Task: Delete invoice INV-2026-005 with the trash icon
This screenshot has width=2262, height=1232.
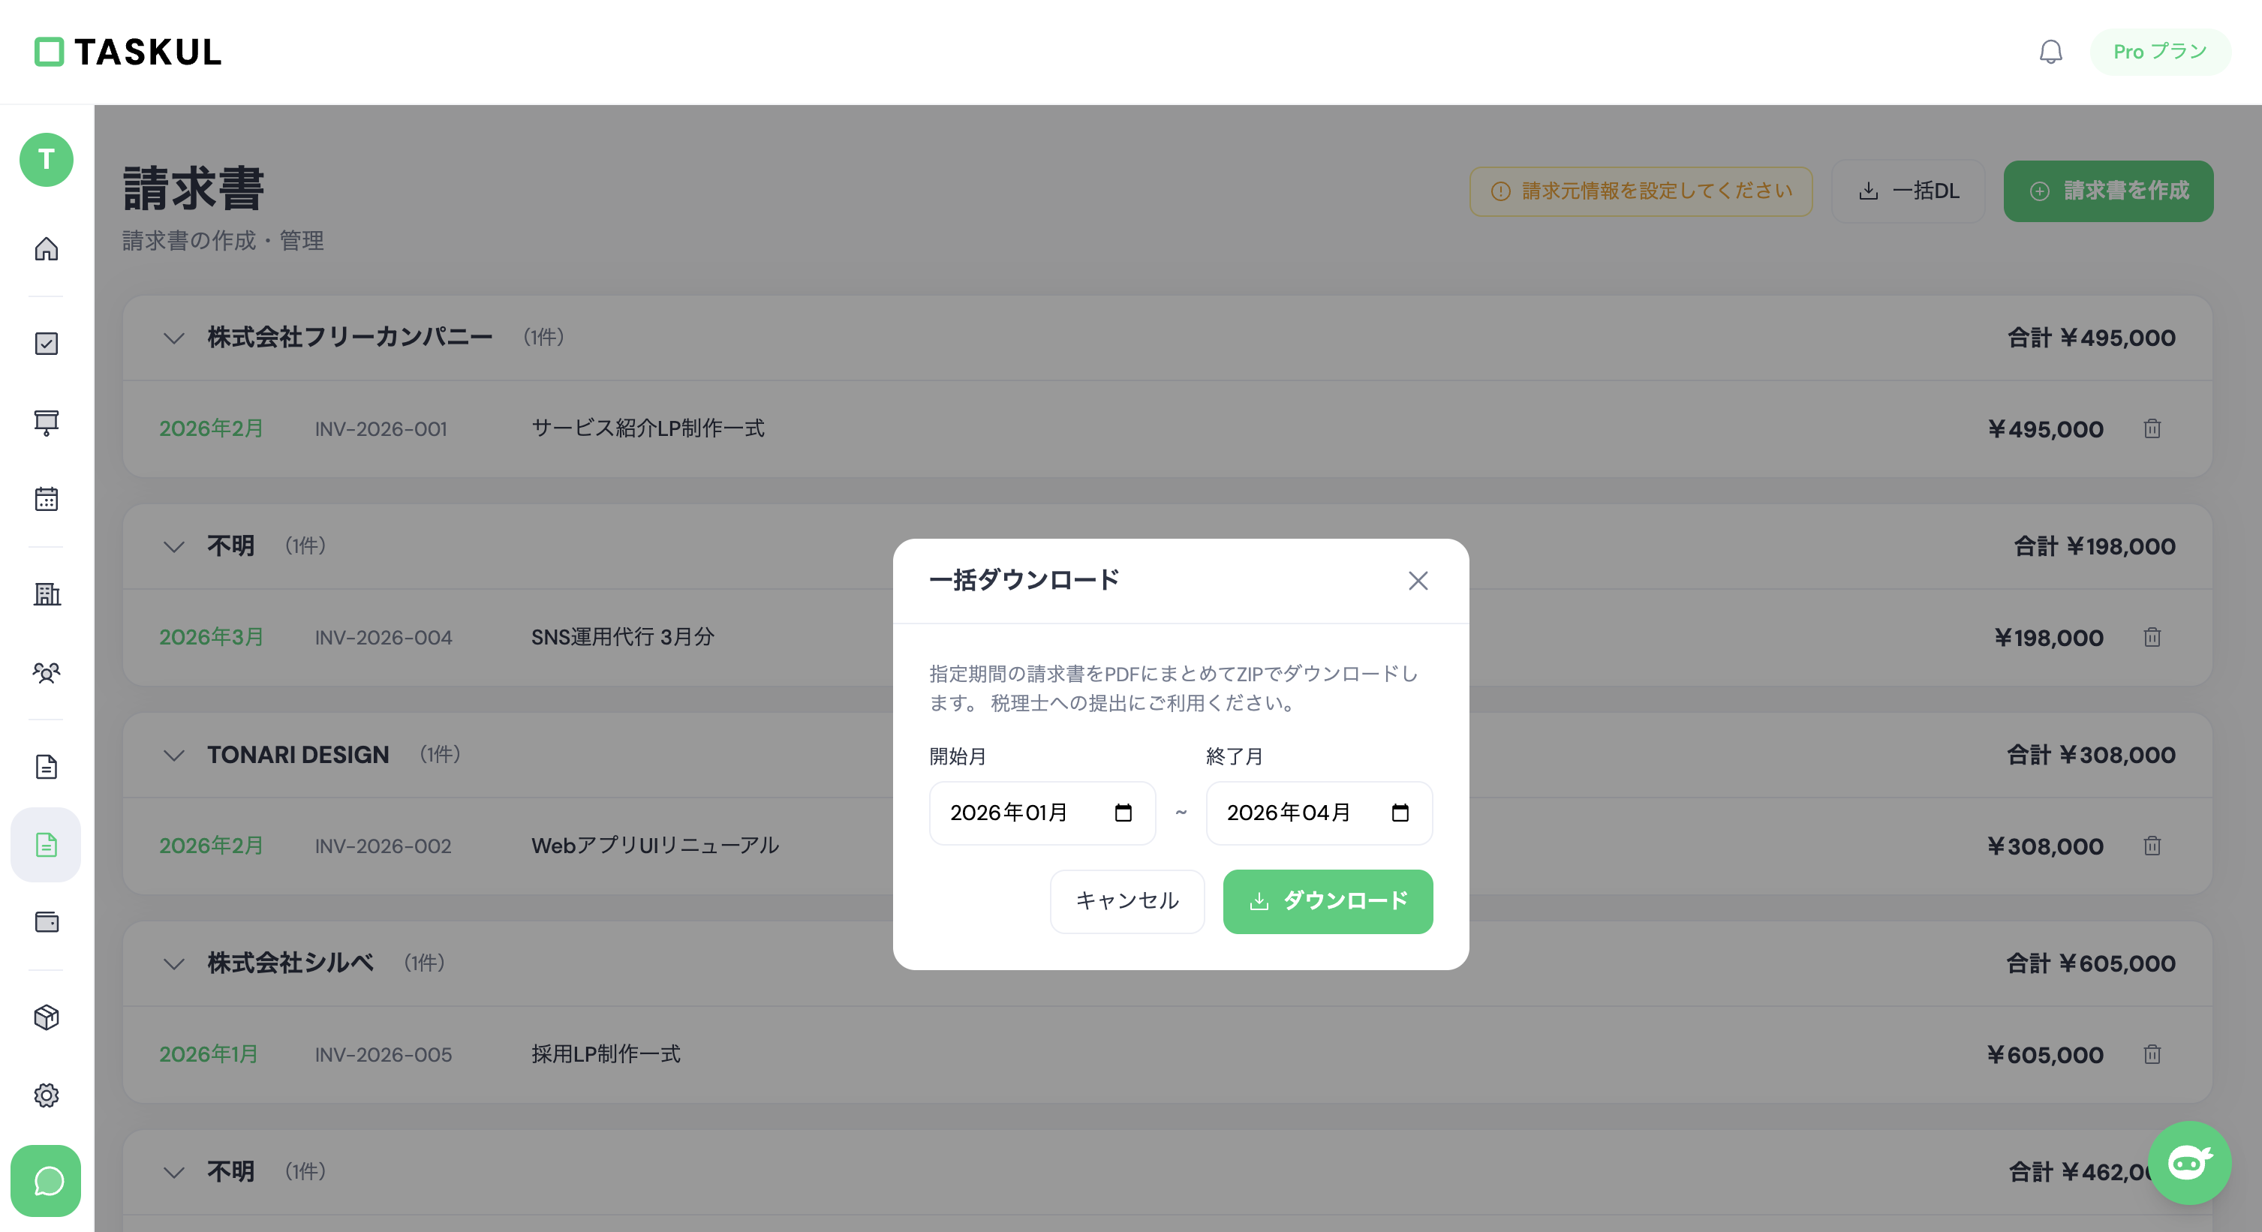Action: tap(2152, 1053)
